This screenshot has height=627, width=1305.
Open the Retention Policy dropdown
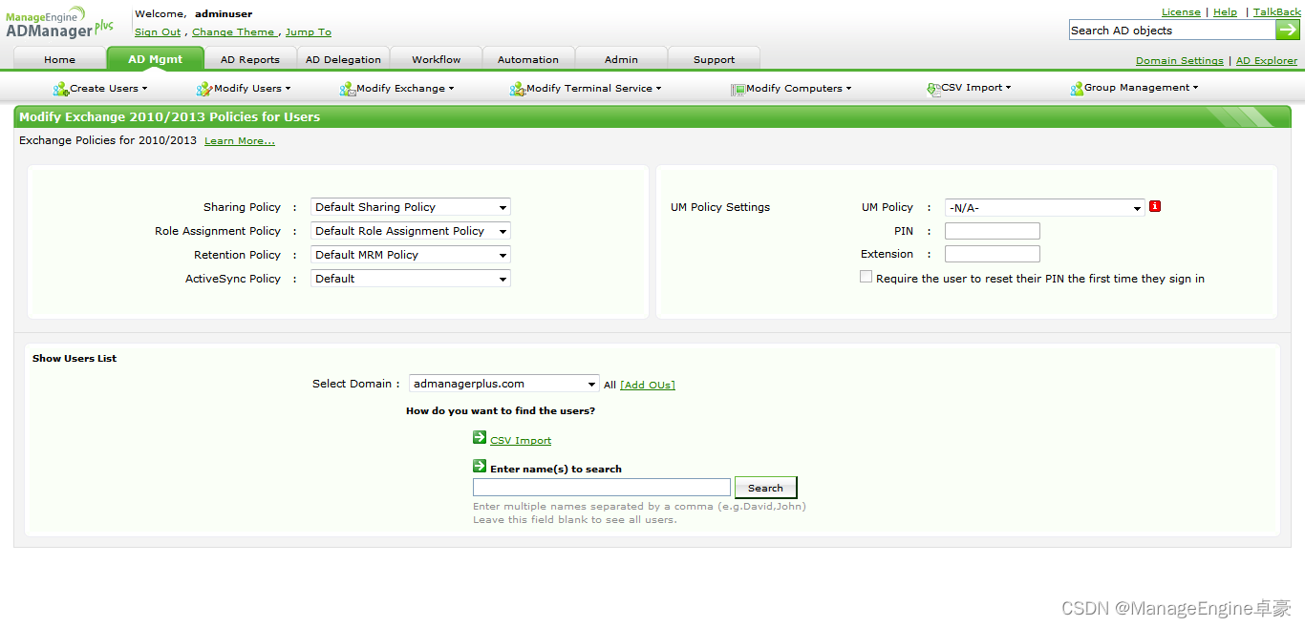point(411,255)
